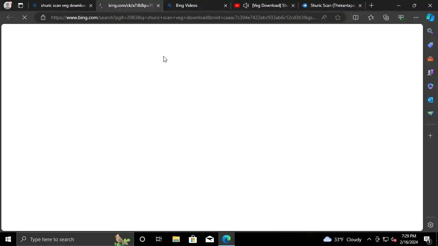Stop loading the page
438x246 pixels.
tap(25, 17)
